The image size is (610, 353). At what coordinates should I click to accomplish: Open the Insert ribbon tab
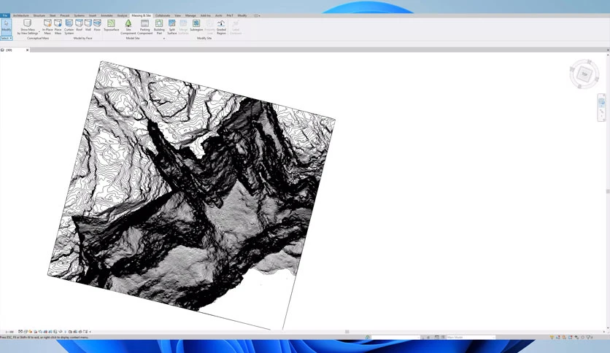[93, 15]
